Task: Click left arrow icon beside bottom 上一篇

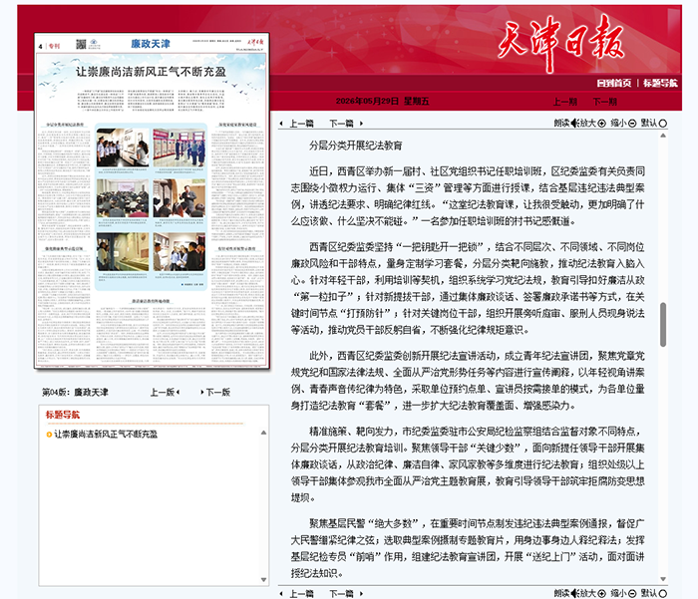Action: 281,594
